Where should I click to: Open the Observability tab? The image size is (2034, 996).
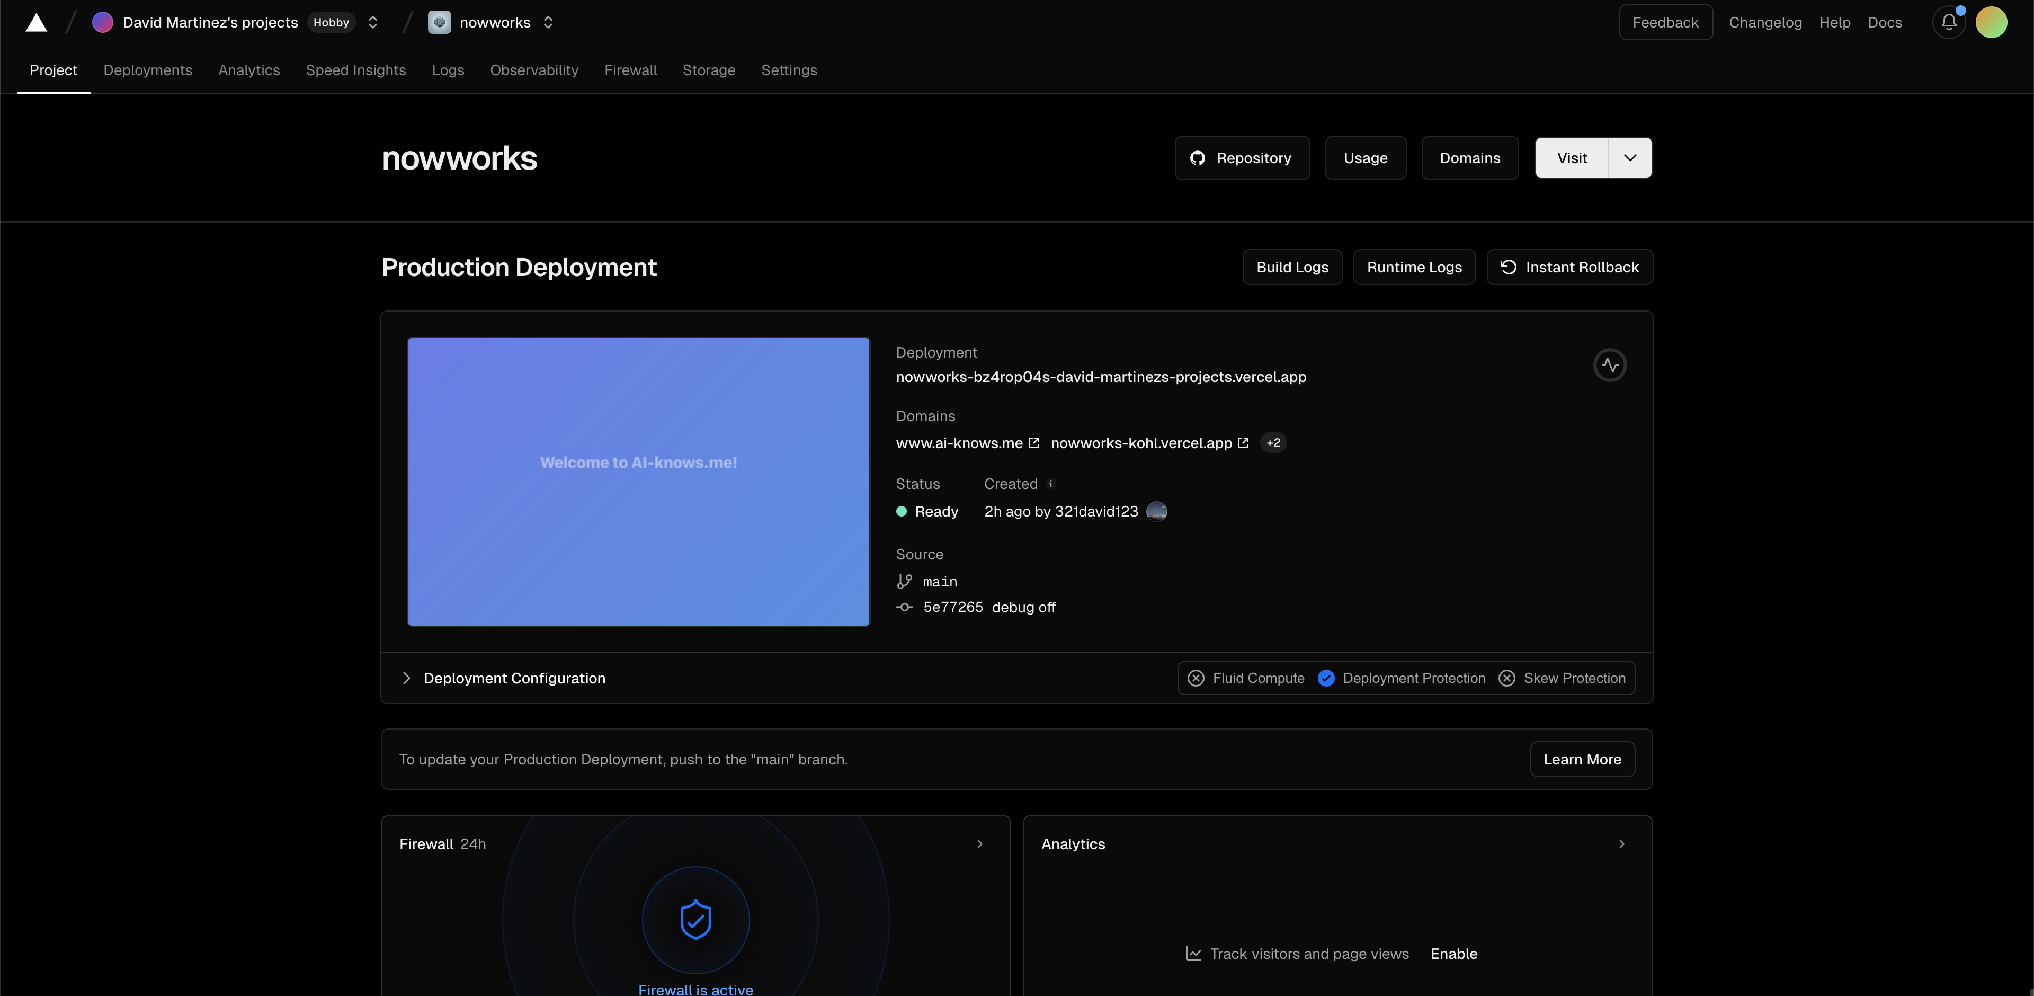[x=534, y=70]
